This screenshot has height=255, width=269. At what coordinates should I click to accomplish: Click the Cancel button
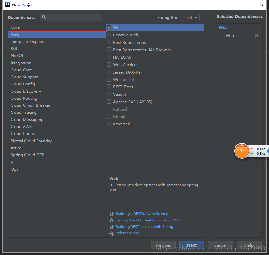pyautogui.click(x=220, y=245)
